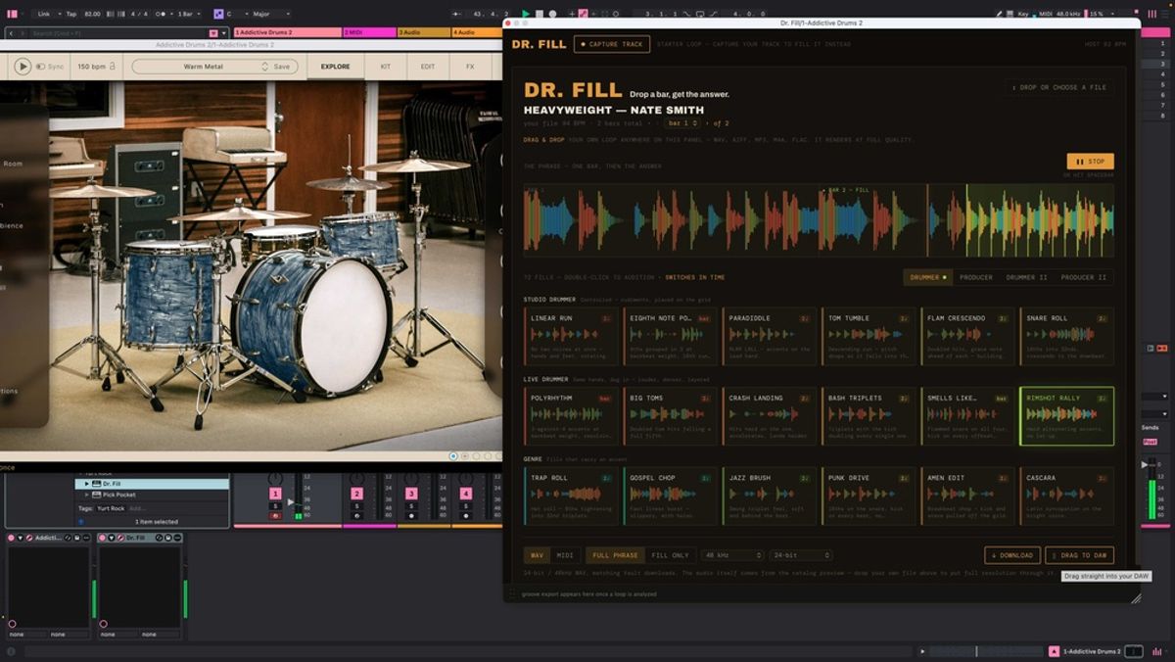
Task: Click the DOWNLOAD button
Action: tap(1012, 555)
